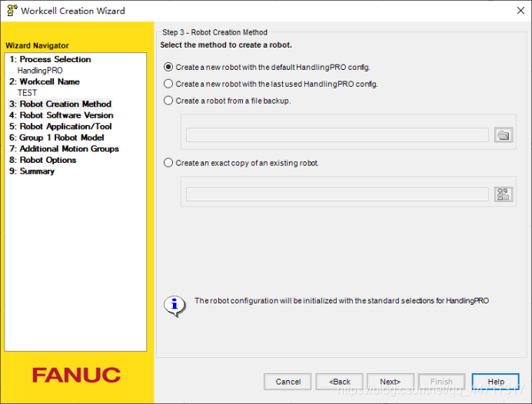Click 'Step 3 - Robot Creation Method' group label
The height and width of the screenshot is (404, 532).
(214, 32)
